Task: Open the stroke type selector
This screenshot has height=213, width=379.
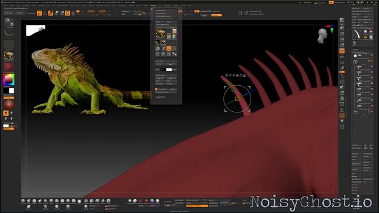Action: click(x=9, y=34)
